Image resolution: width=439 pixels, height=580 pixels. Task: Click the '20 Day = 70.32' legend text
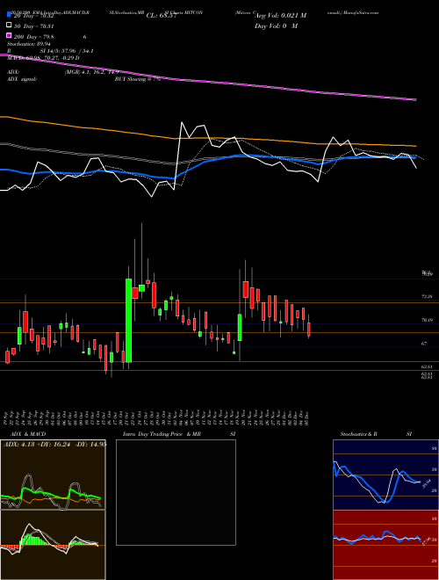tap(33, 16)
